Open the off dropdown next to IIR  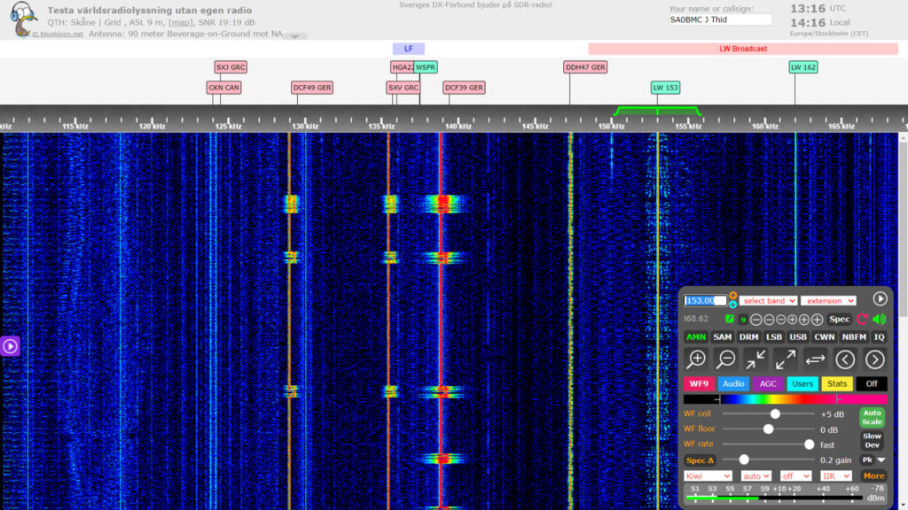tap(795, 475)
